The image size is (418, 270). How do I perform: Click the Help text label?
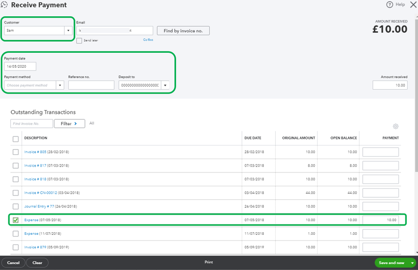(400, 4)
